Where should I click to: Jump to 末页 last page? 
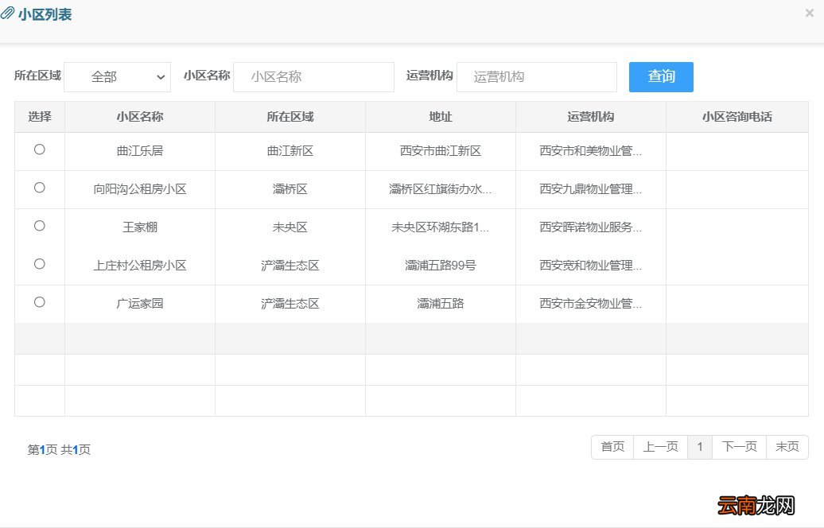pos(787,447)
